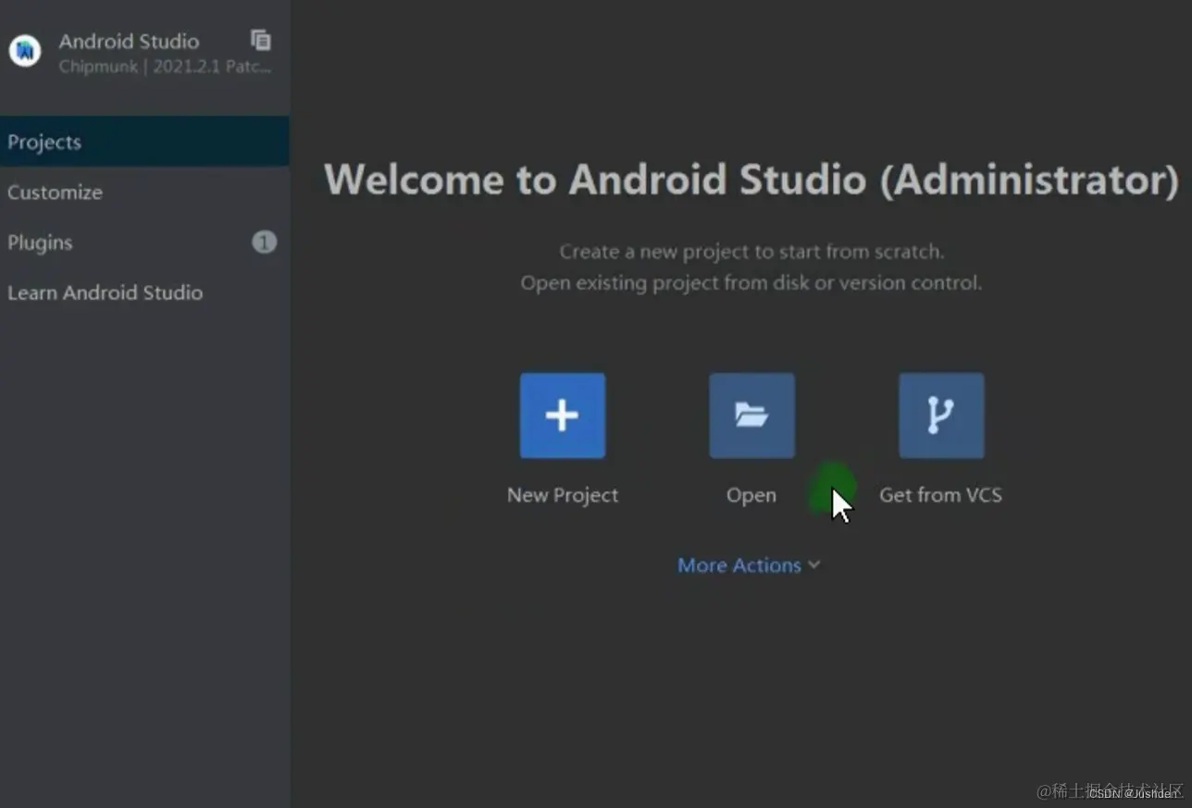Click 'Create a new project to start from scratch'
The width and height of the screenshot is (1192, 808).
(x=751, y=252)
